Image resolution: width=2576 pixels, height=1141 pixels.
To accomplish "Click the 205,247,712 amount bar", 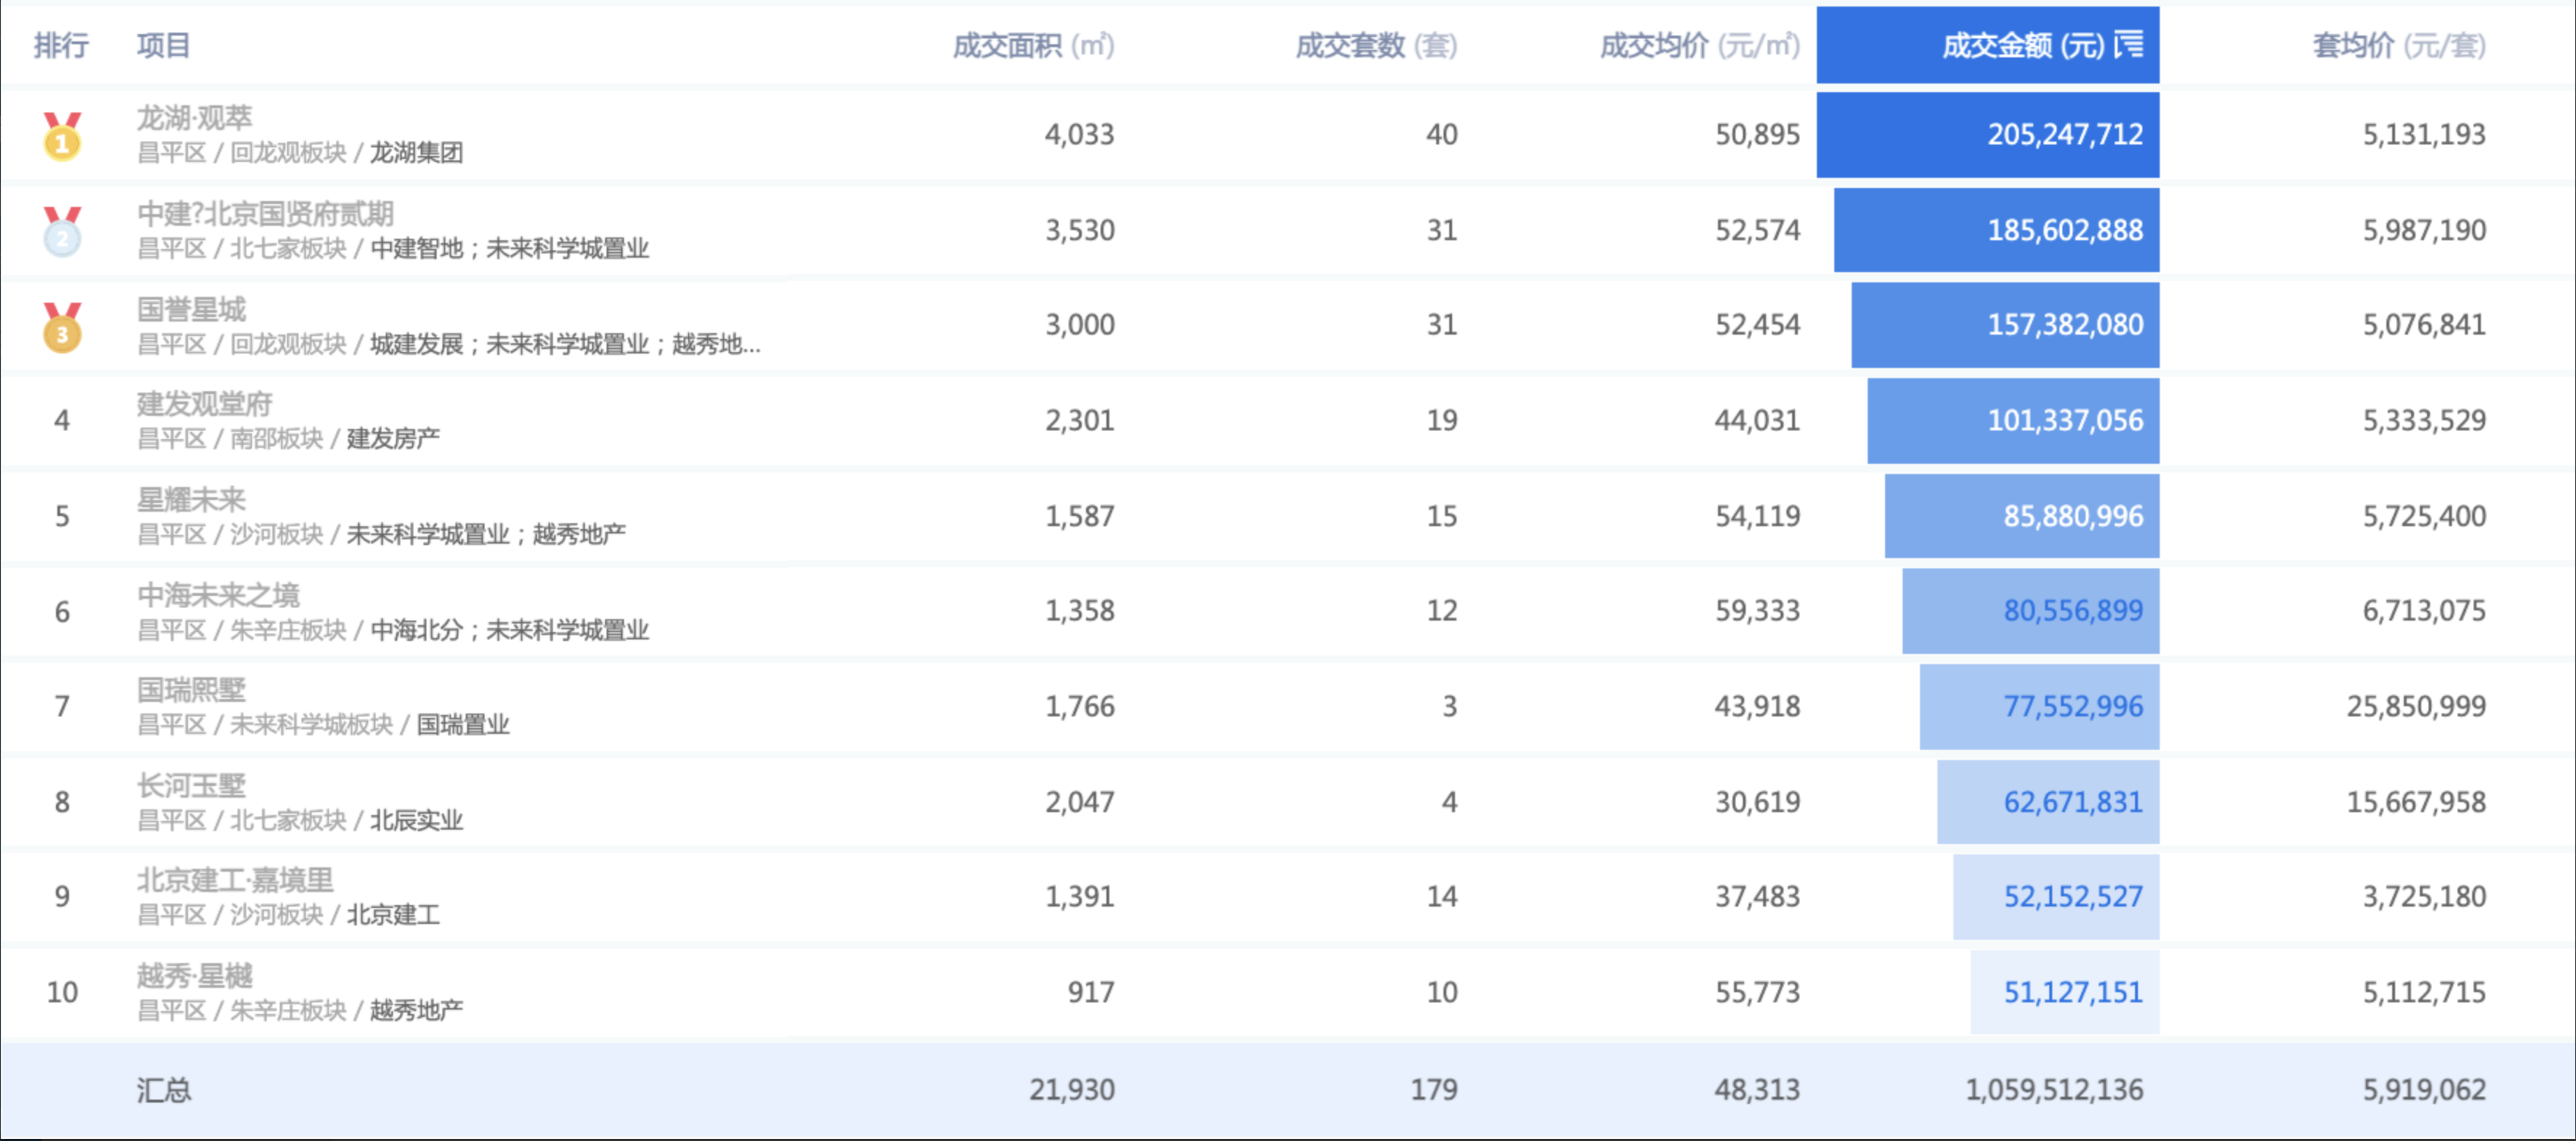I will pyautogui.click(x=1988, y=135).
